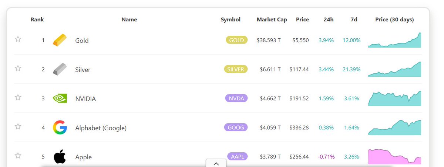Expand the bottom chevron-up panel
The image size is (444, 167).
216,163
